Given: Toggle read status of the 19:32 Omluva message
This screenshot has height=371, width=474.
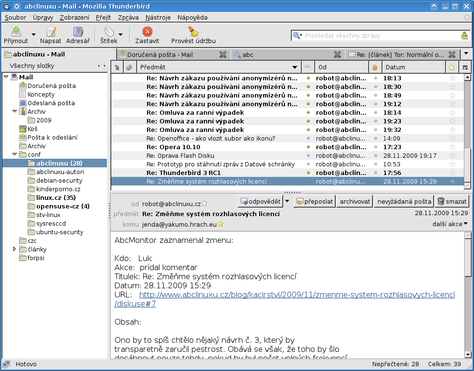Looking at the screenshot, I should coord(308,130).
